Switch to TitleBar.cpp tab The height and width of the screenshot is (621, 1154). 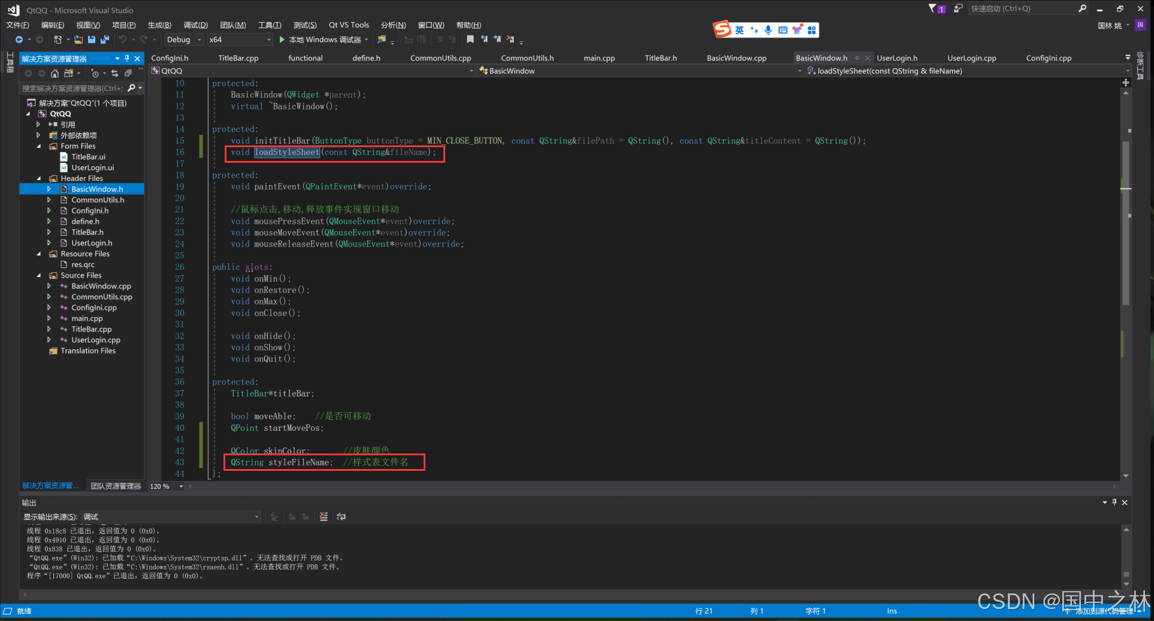(x=238, y=58)
